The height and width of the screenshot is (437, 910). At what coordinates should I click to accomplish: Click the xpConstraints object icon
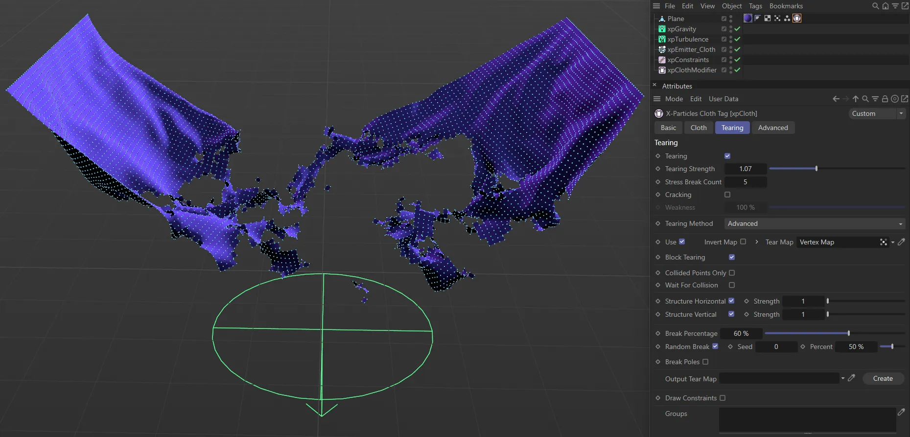pyautogui.click(x=662, y=60)
